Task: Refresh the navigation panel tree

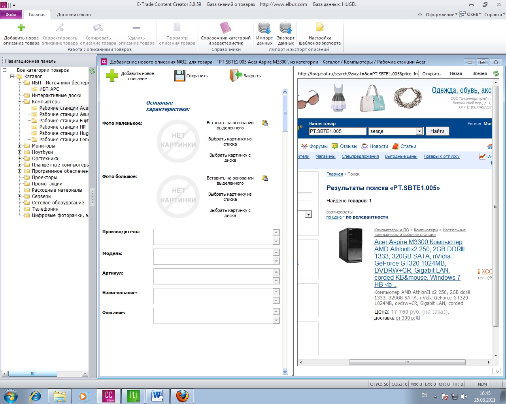Action: [x=92, y=71]
